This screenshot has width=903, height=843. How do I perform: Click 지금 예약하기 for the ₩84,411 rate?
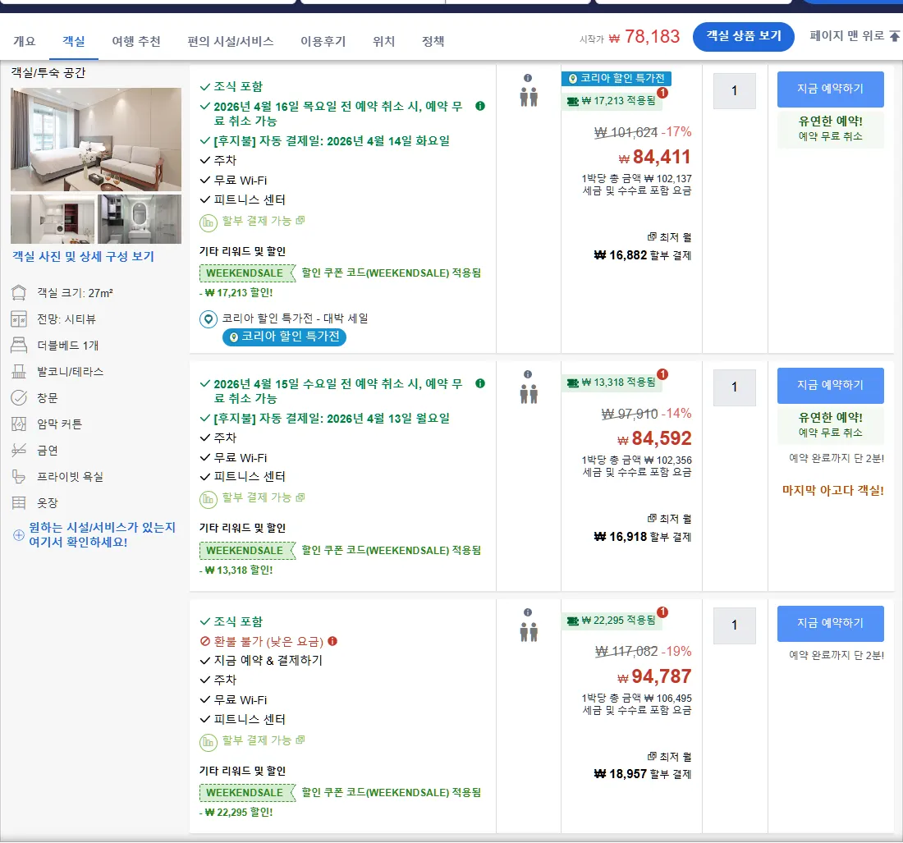tap(830, 89)
